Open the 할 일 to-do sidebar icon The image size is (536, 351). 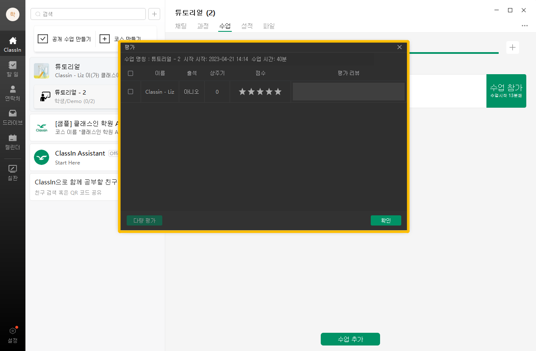point(13,69)
